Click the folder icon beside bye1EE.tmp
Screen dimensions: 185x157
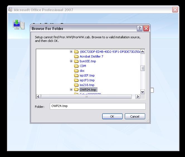click(x=76, y=61)
